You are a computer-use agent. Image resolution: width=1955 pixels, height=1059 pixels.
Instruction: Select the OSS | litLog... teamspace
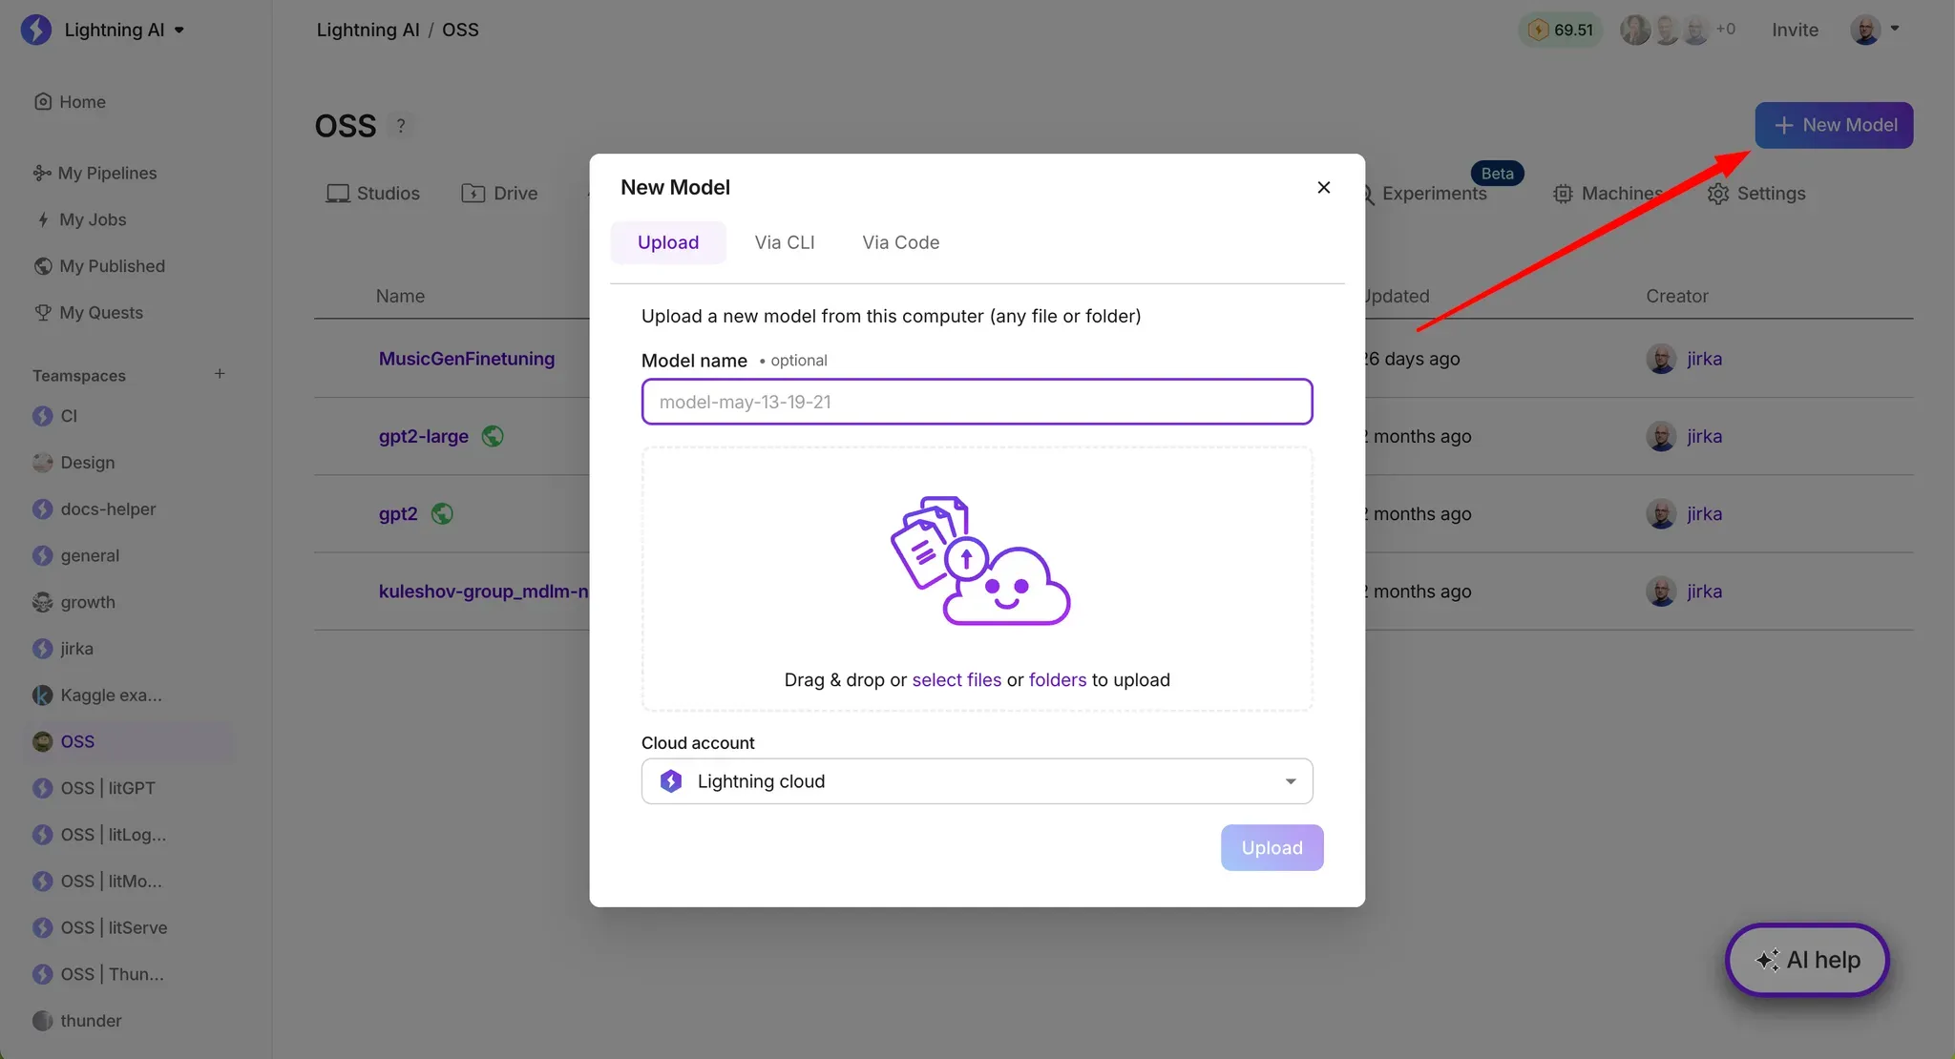98,835
